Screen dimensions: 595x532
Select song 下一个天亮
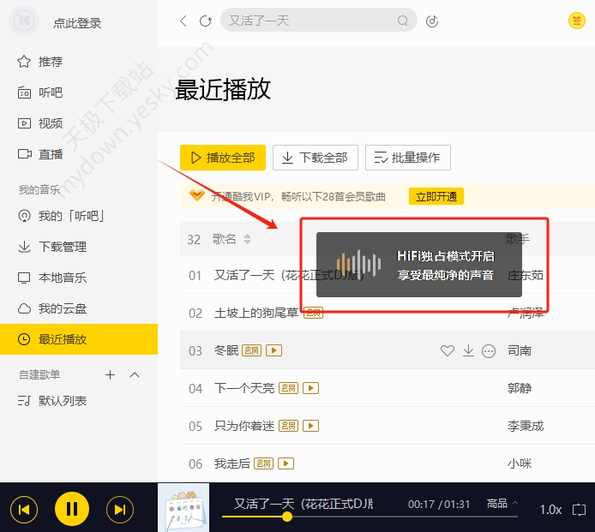click(244, 388)
